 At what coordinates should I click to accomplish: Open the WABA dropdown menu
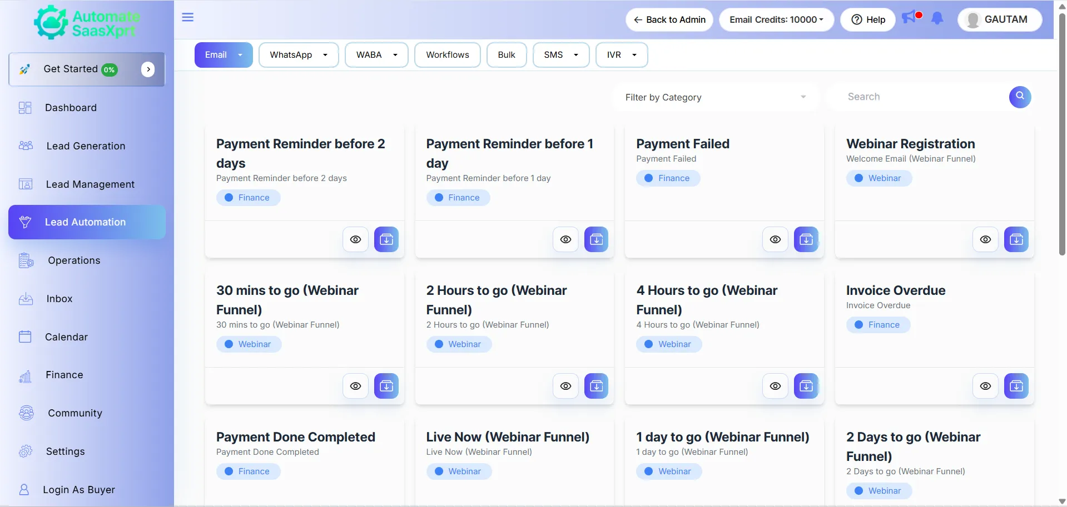tap(376, 55)
